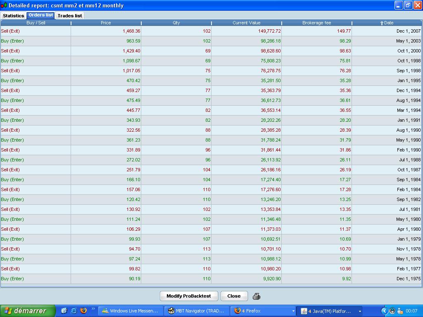
Task: Sort by Brokerage fee column header
Action: 316,23
